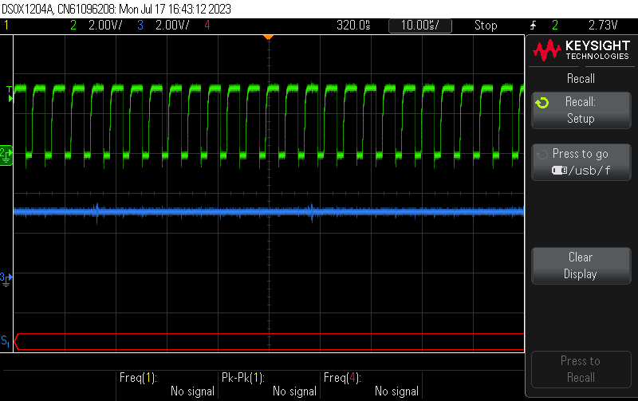This screenshot has width=638, height=401.
Task: Click the channel 3 ground reference marker
Action: pyautogui.click(x=6, y=279)
